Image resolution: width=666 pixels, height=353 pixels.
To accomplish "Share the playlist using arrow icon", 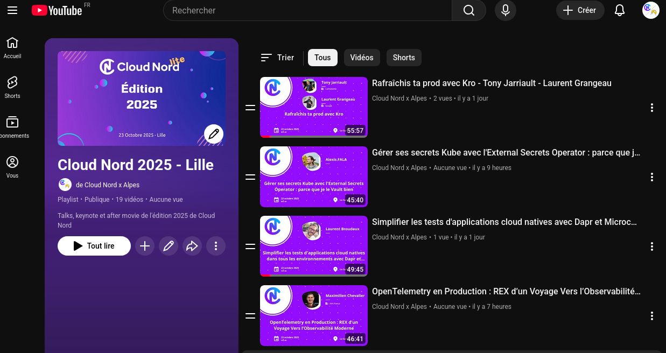I will (192, 246).
